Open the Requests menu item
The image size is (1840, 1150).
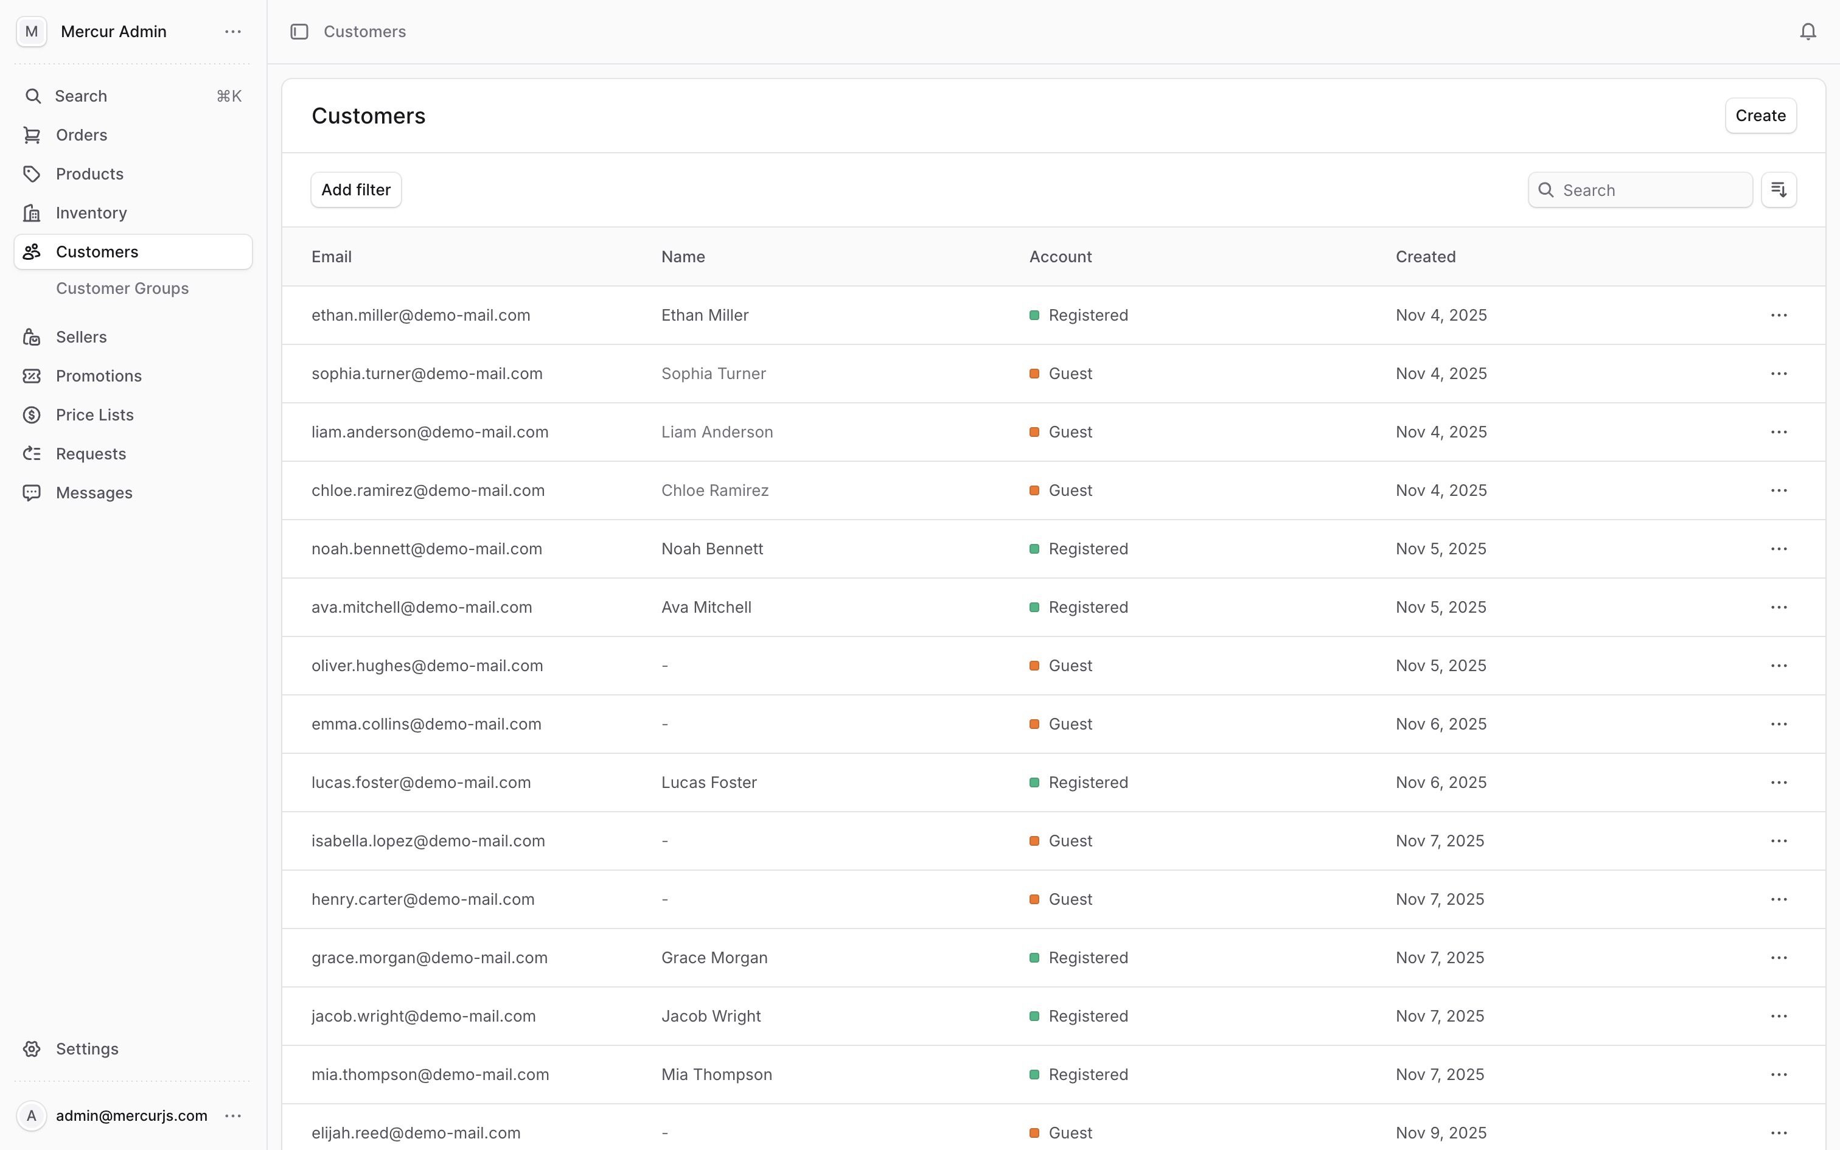(x=91, y=454)
